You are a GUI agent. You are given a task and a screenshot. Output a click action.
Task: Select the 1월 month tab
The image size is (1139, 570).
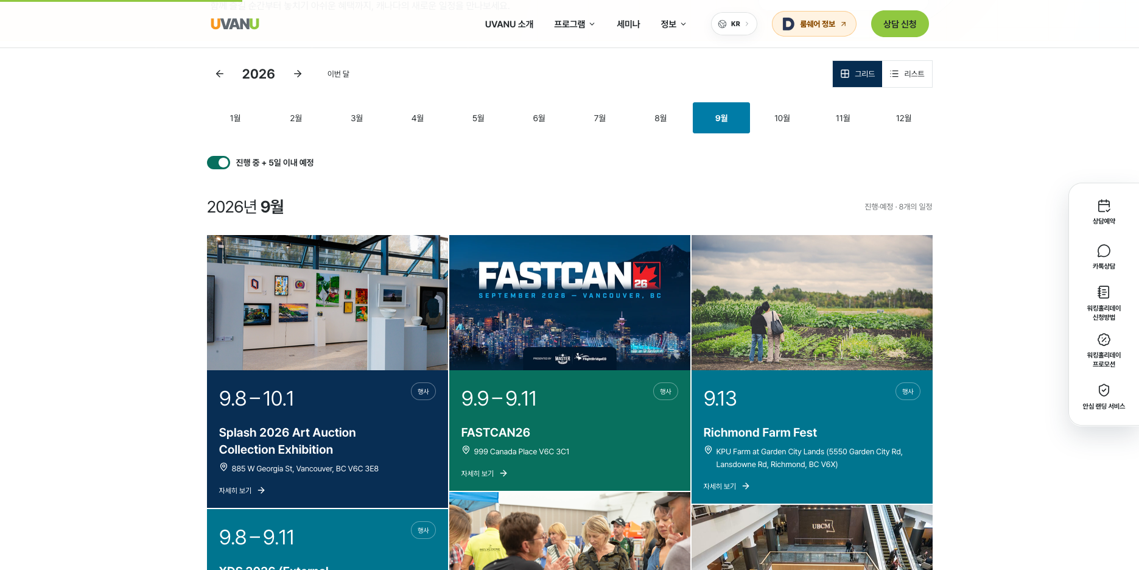[x=235, y=118]
